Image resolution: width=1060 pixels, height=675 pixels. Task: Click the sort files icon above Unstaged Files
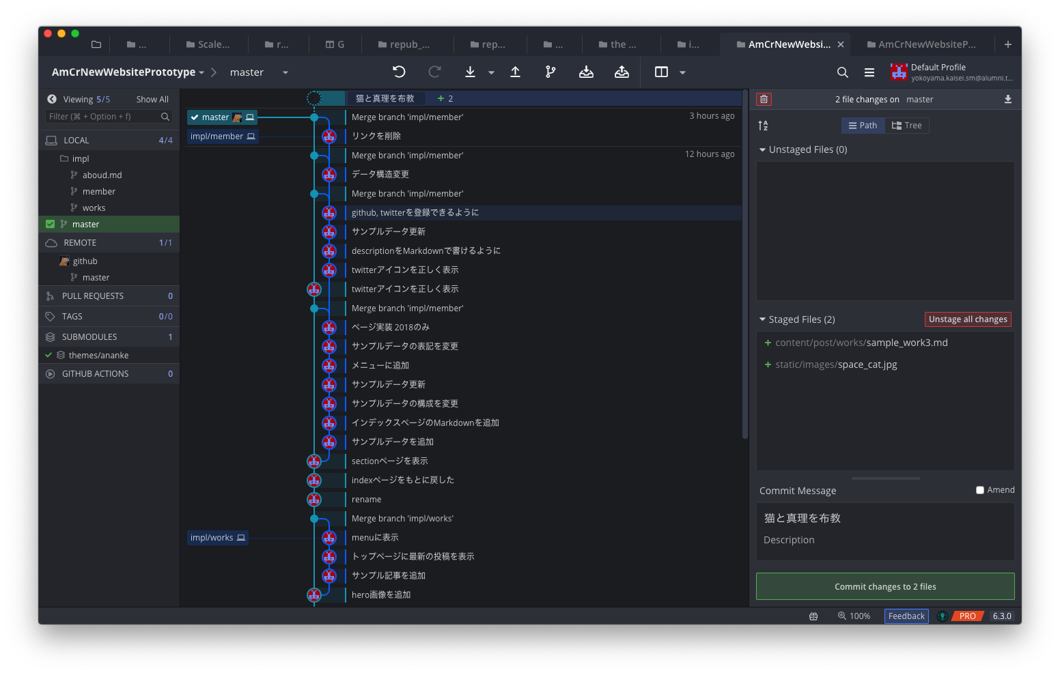[x=764, y=126]
